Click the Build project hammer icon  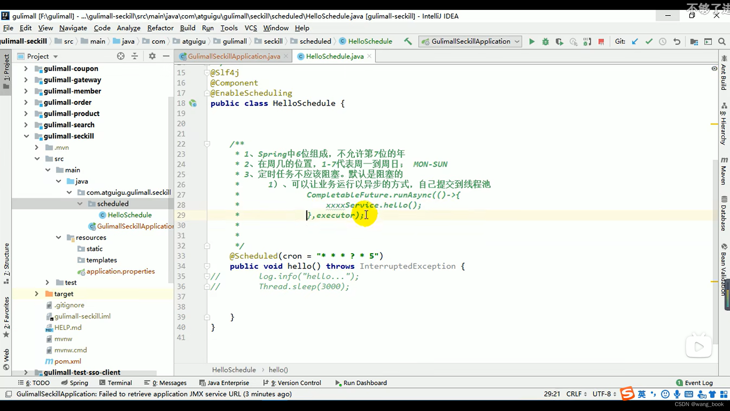click(x=408, y=41)
